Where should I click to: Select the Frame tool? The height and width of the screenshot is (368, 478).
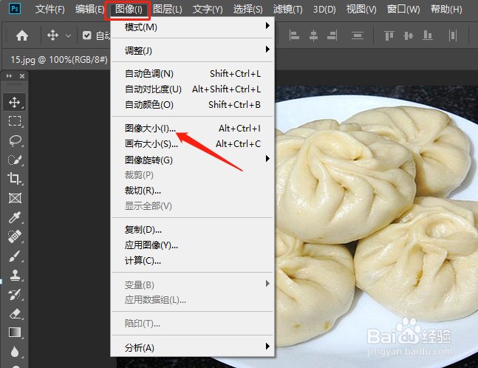(x=15, y=198)
